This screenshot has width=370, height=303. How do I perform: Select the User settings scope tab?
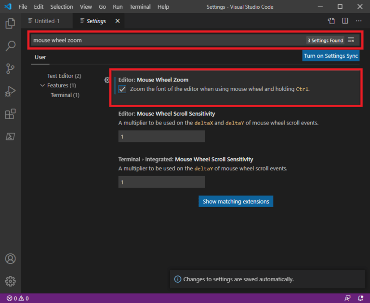click(40, 57)
